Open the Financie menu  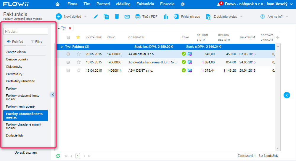click(x=167, y=4)
